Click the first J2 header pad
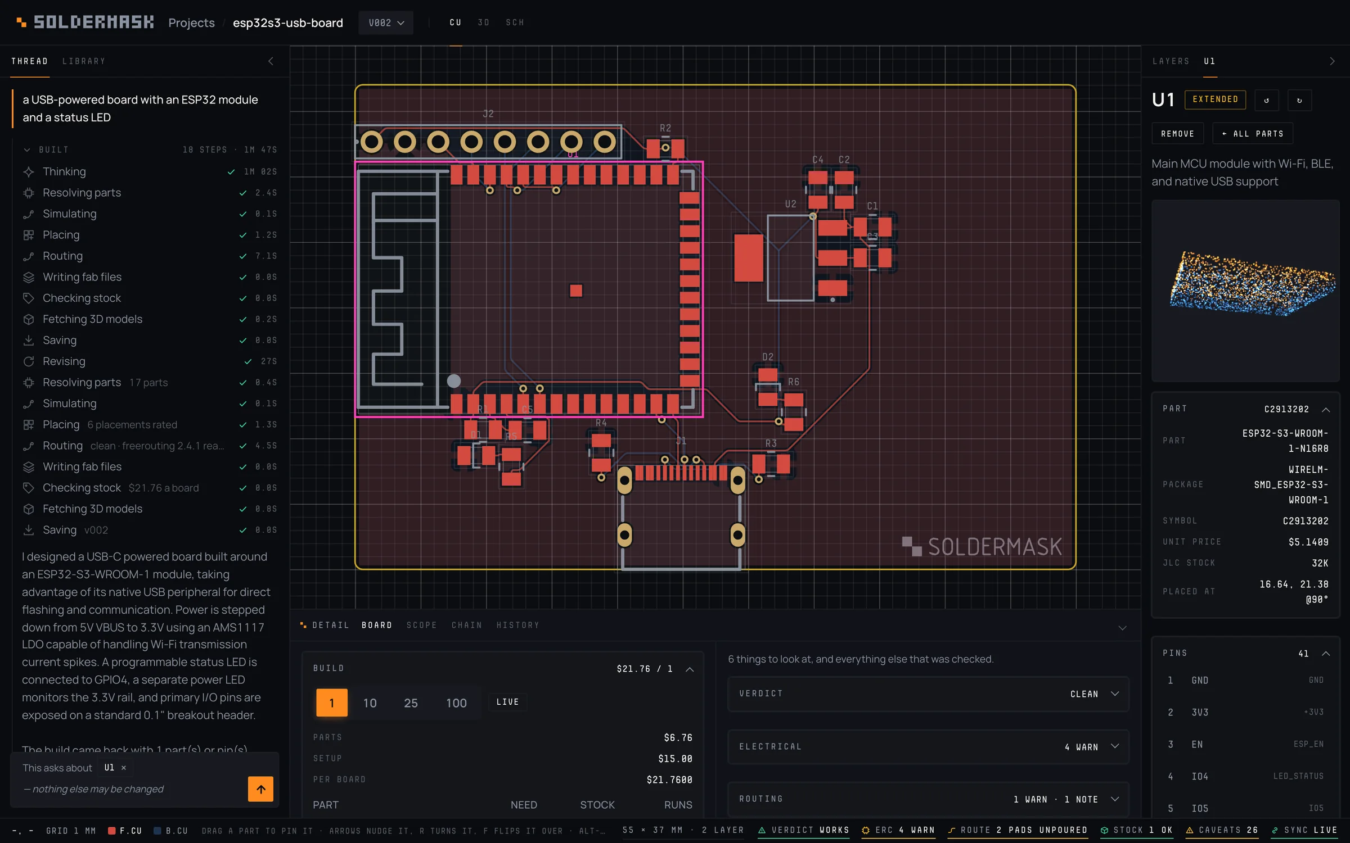The image size is (1350, 843). (x=371, y=142)
